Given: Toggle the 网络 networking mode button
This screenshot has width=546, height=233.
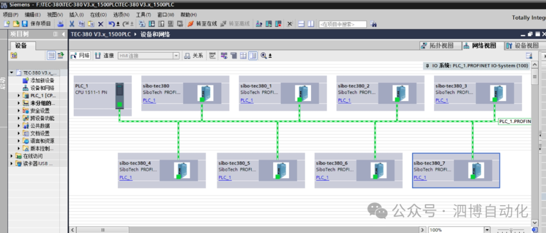Looking at the screenshot, I should point(80,56).
